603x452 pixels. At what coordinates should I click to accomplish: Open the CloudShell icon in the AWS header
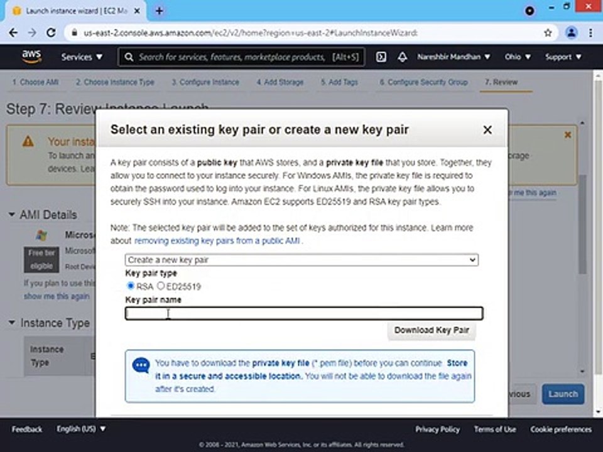[381, 57]
